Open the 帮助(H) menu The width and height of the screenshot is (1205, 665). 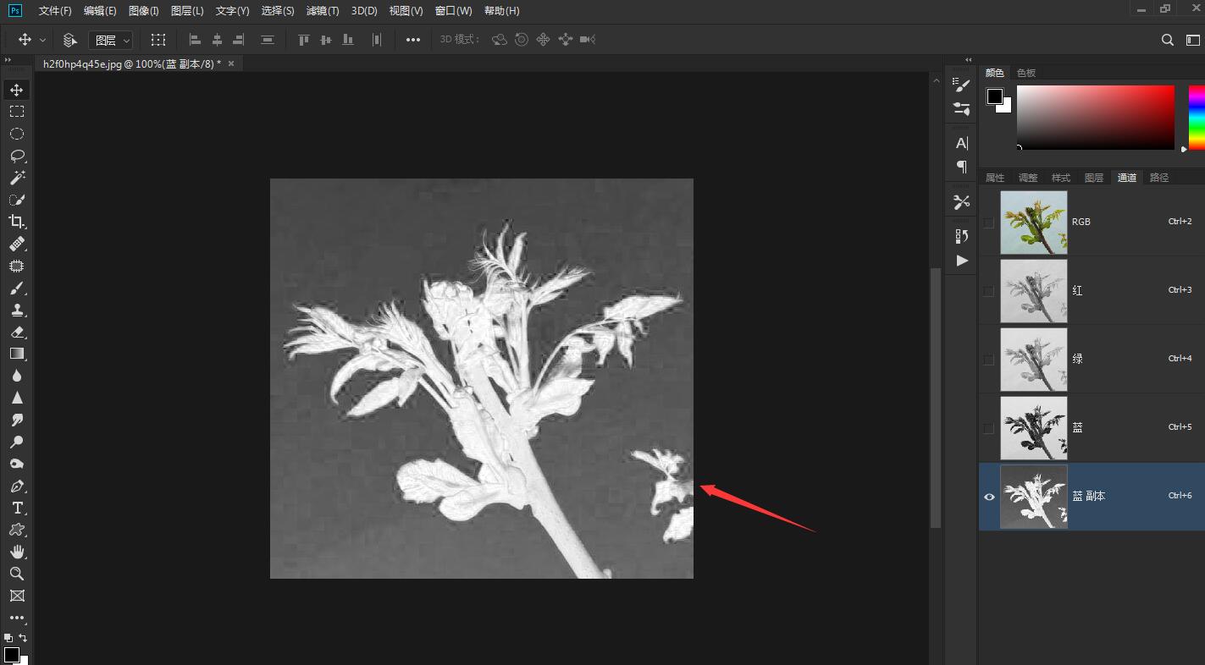click(502, 11)
